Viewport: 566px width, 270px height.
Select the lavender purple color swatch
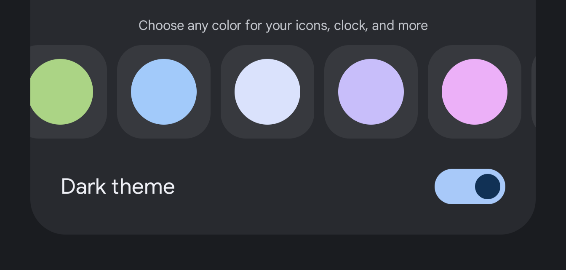371,92
